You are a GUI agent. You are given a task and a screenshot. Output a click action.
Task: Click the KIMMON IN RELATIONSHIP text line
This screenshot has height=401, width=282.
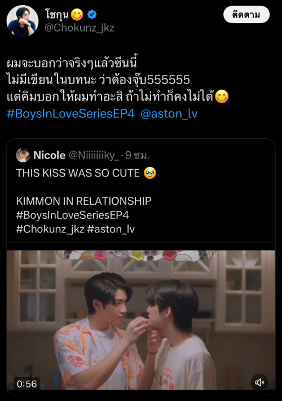click(x=83, y=201)
